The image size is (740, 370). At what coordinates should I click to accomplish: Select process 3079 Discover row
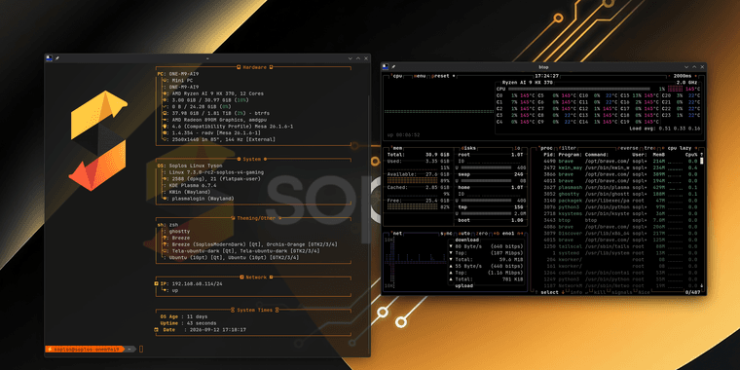point(619,233)
